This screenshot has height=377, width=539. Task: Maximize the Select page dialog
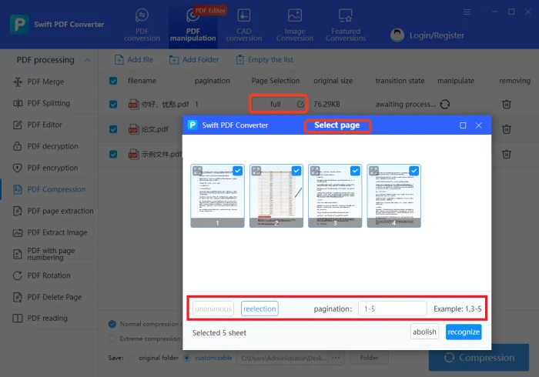pos(463,125)
